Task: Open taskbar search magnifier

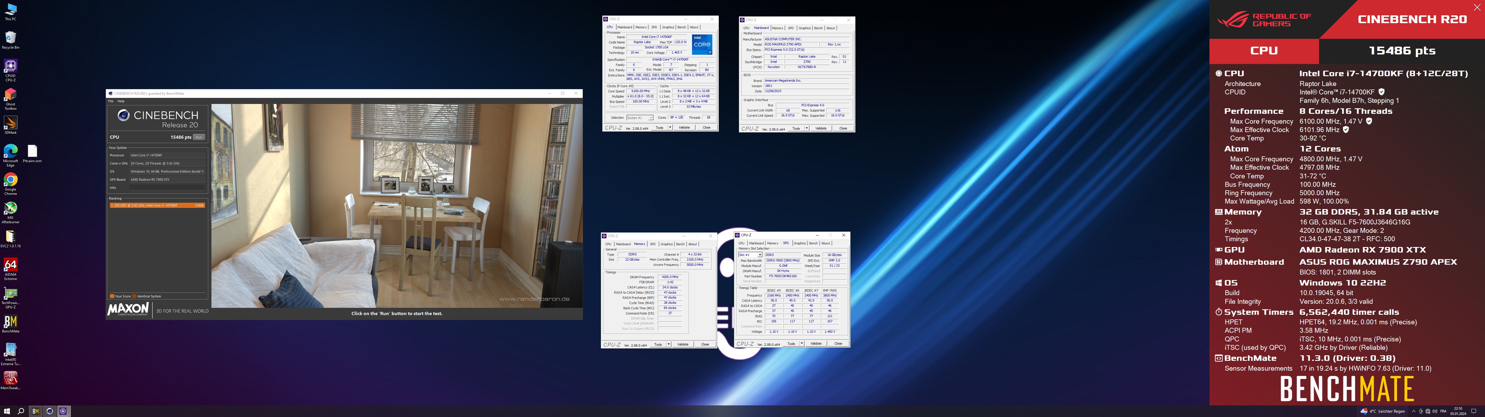Action: click(21, 411)
